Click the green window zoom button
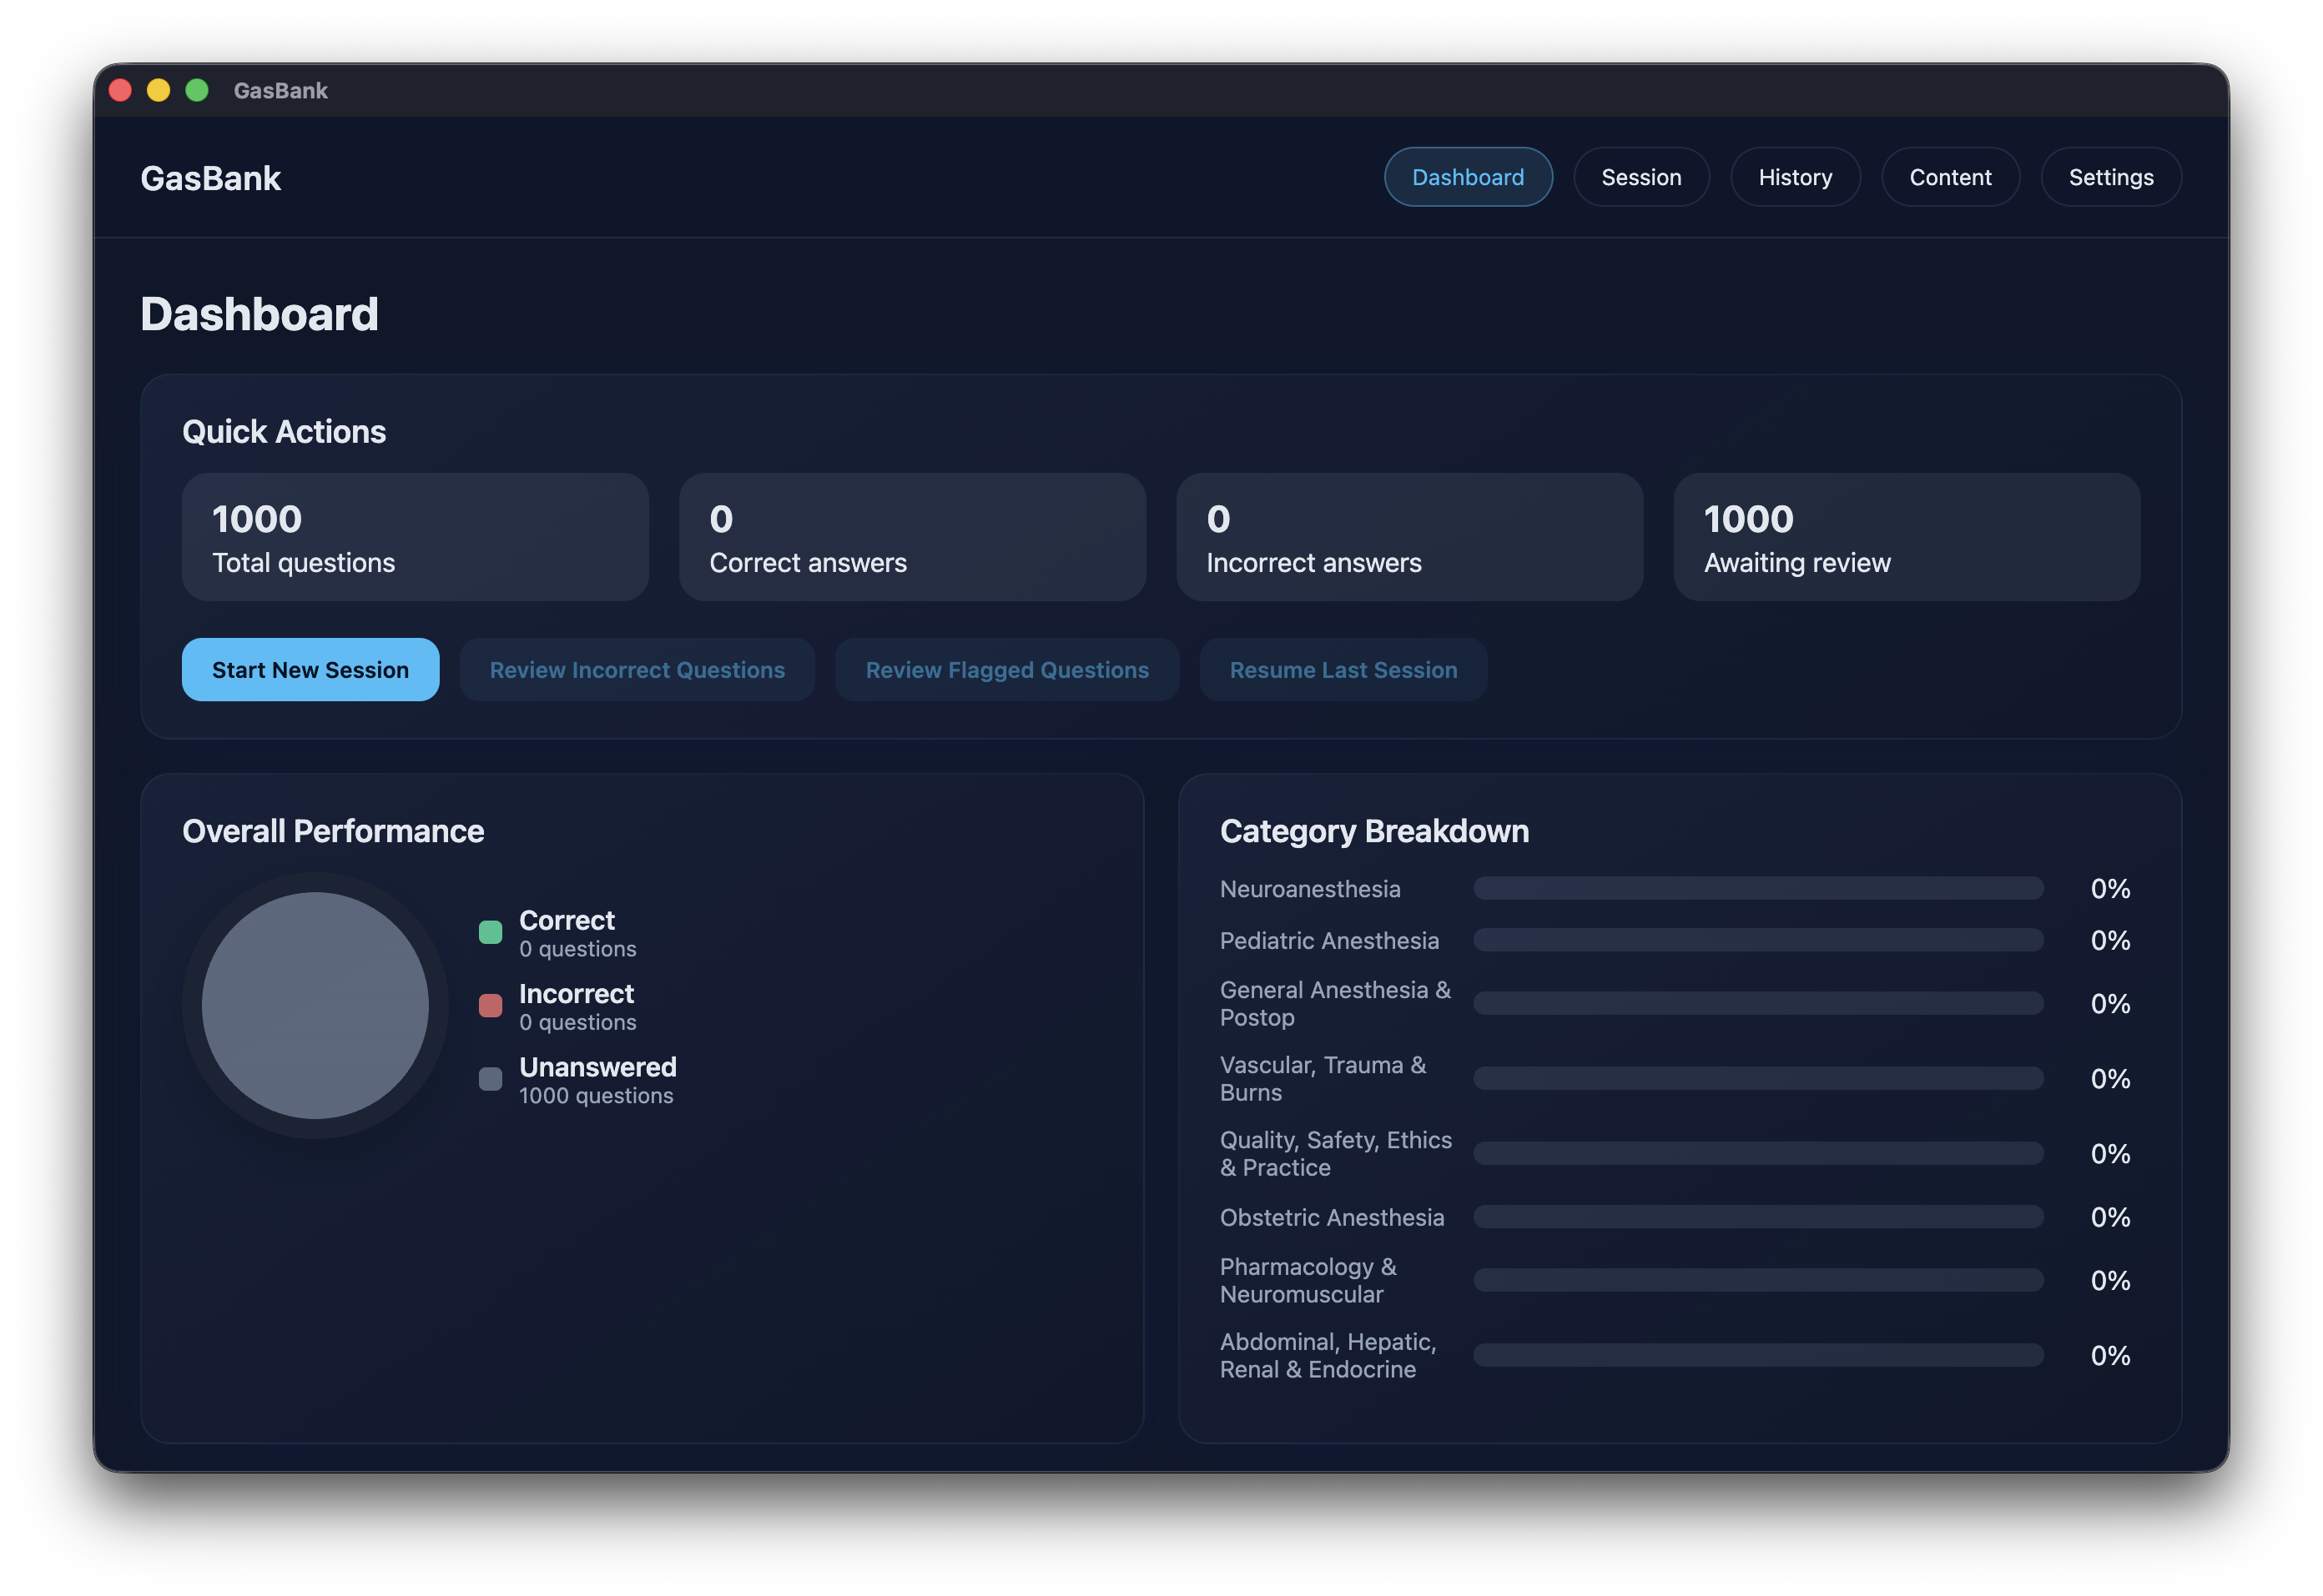2323x1596 pixels. click(197, 90)
